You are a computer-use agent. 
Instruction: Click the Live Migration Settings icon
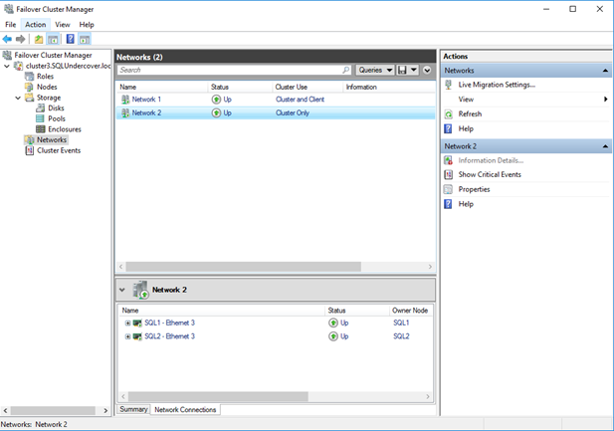point(449,85)
